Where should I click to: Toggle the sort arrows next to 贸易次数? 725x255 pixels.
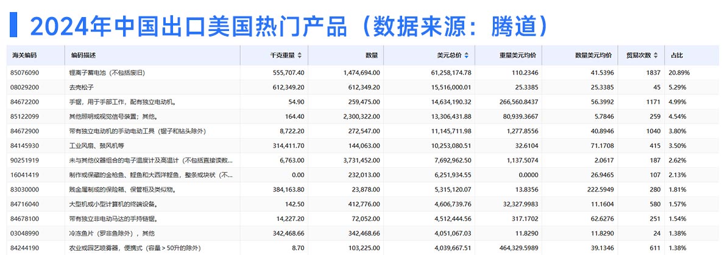[x=655, y=55]
